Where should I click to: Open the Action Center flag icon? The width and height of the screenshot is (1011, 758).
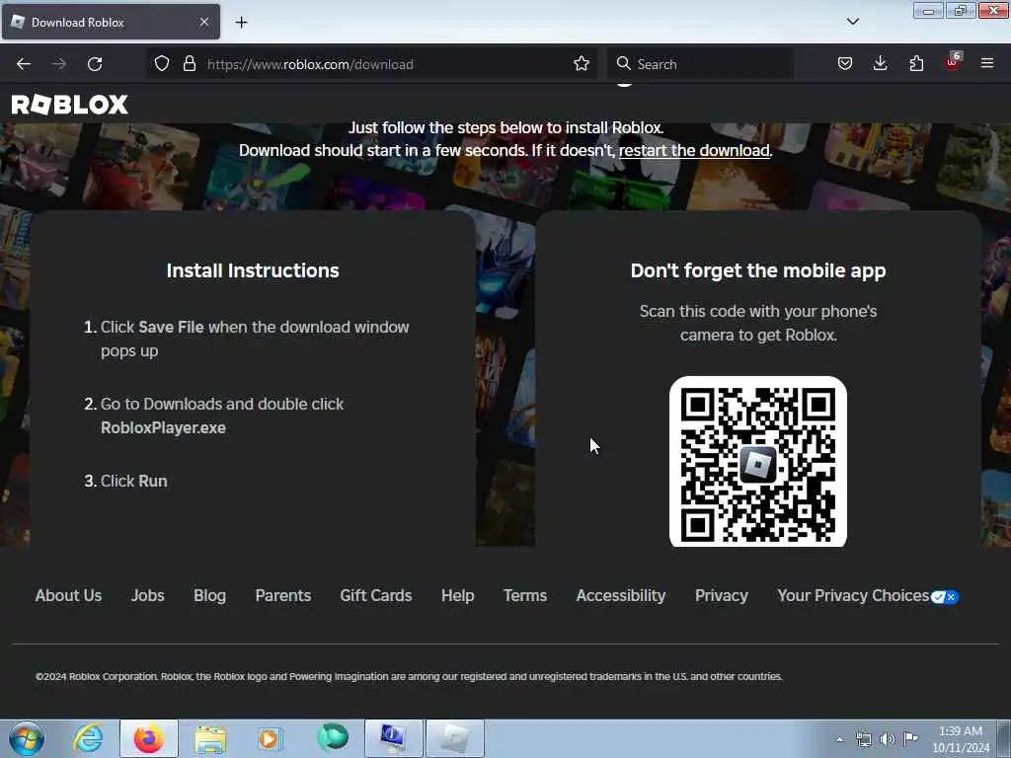(x=910, y=738)
